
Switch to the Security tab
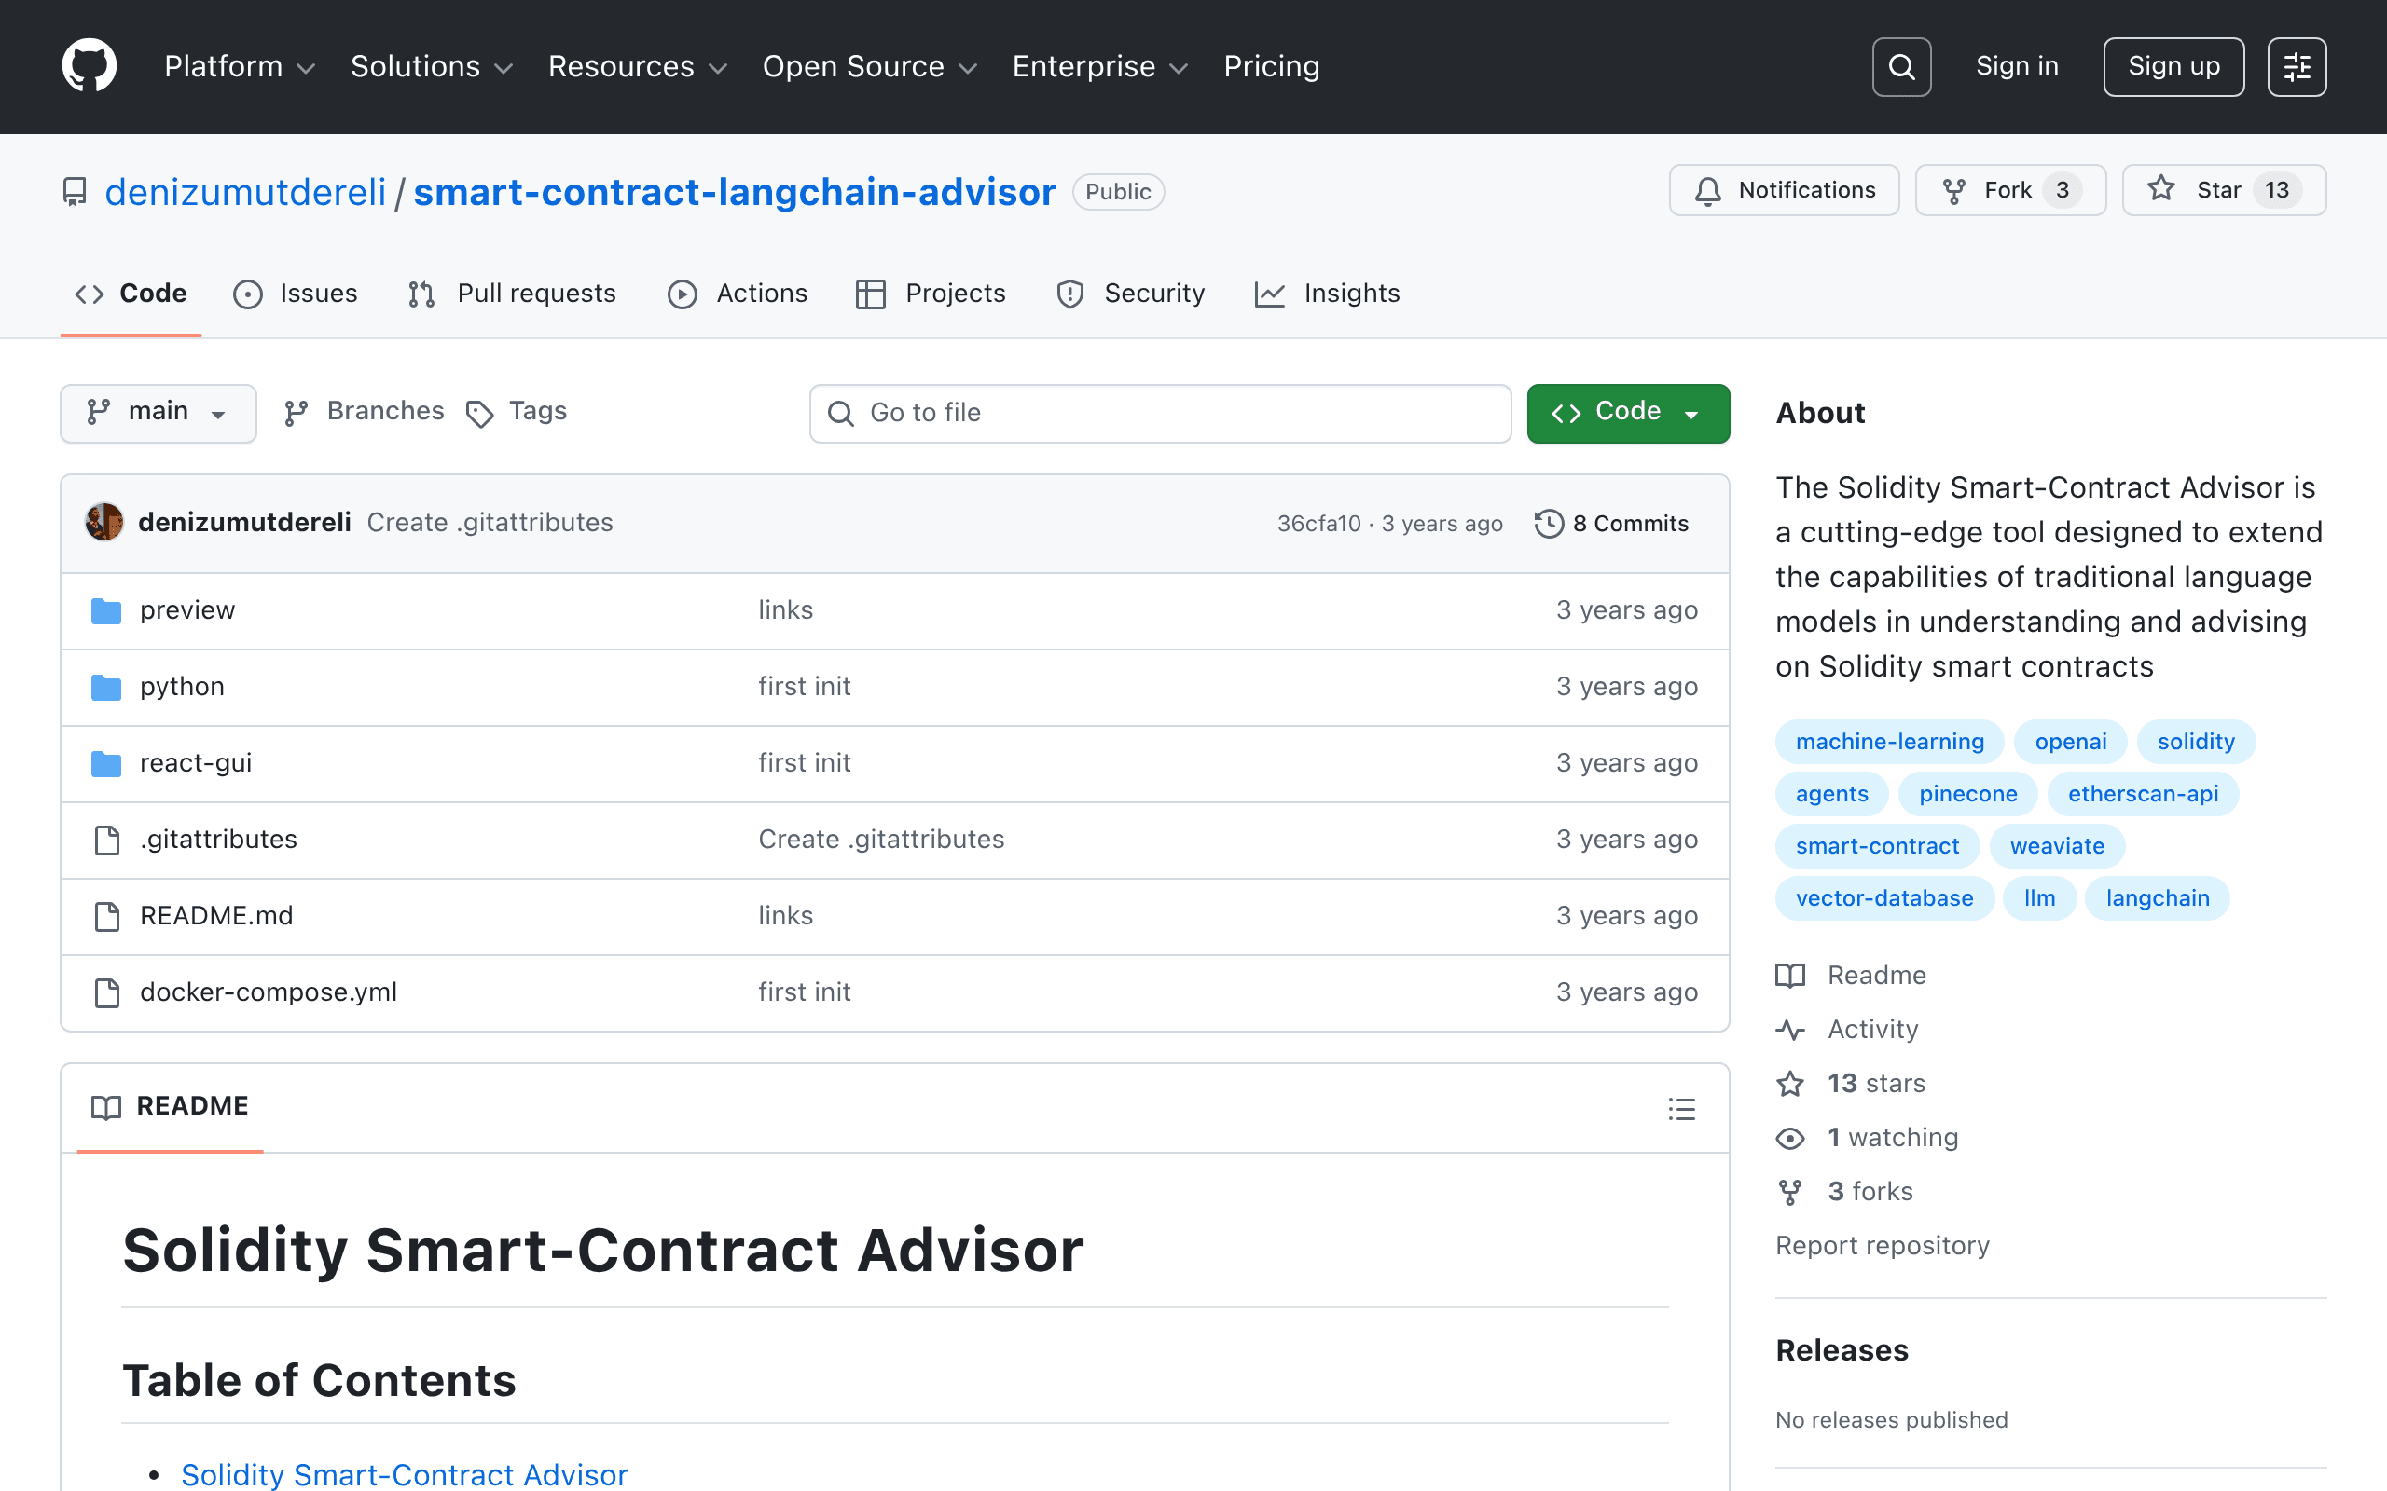point(1130,294)
